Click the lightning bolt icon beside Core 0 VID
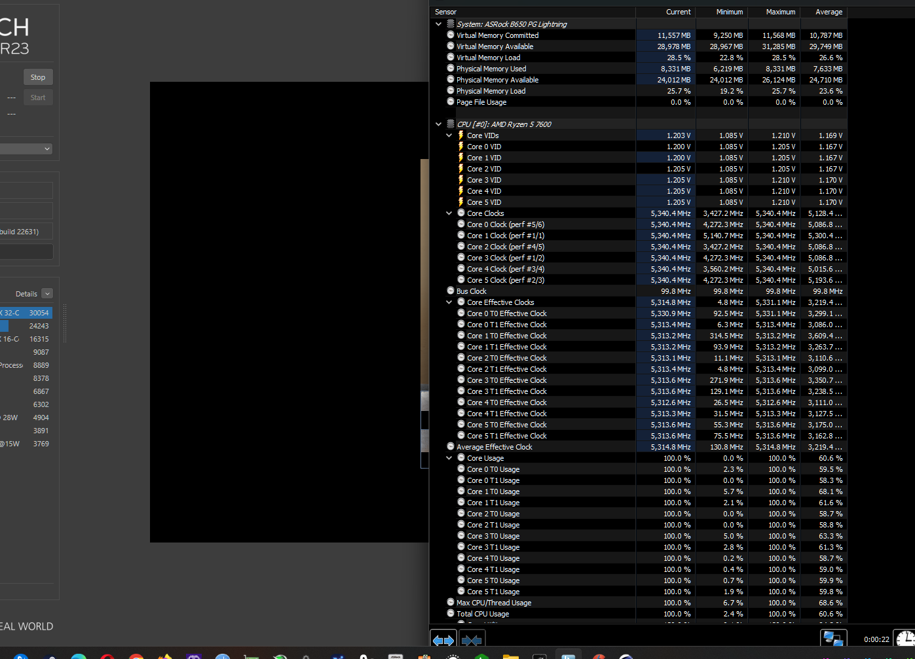915x659 pixels. coord(461,147)
